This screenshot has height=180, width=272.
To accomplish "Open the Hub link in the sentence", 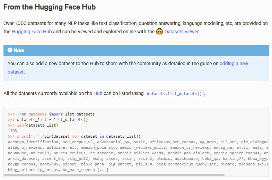I will click(98, 93).
